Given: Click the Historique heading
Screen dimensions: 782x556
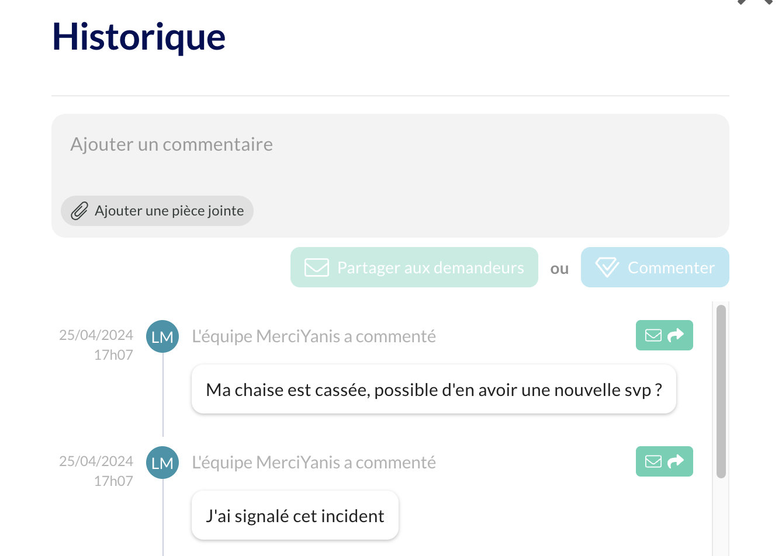Looking at the screenshot, I should [x=139, y=37].
